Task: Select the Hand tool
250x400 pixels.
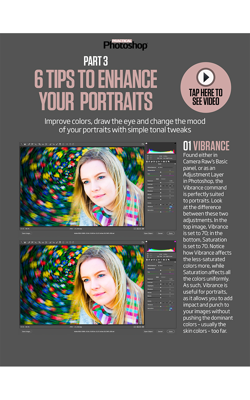Action: click(25, 144)
